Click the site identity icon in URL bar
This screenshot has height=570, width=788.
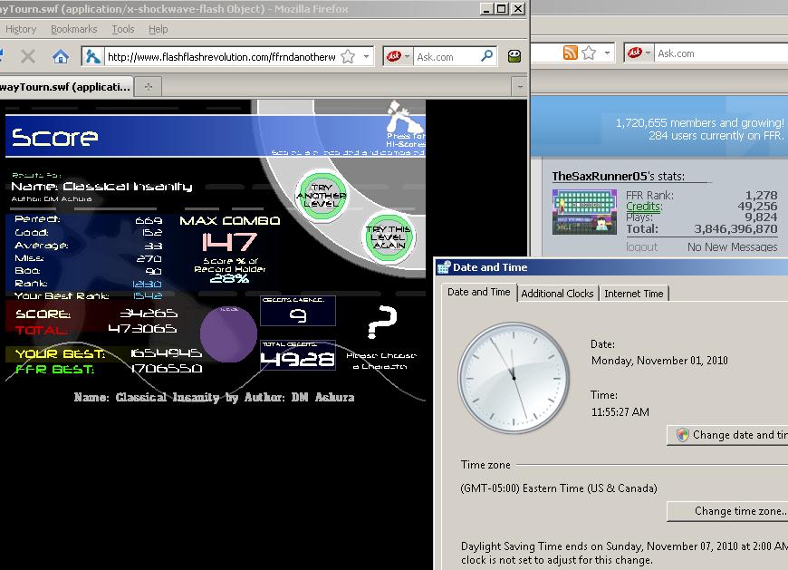tap(93, 56)
